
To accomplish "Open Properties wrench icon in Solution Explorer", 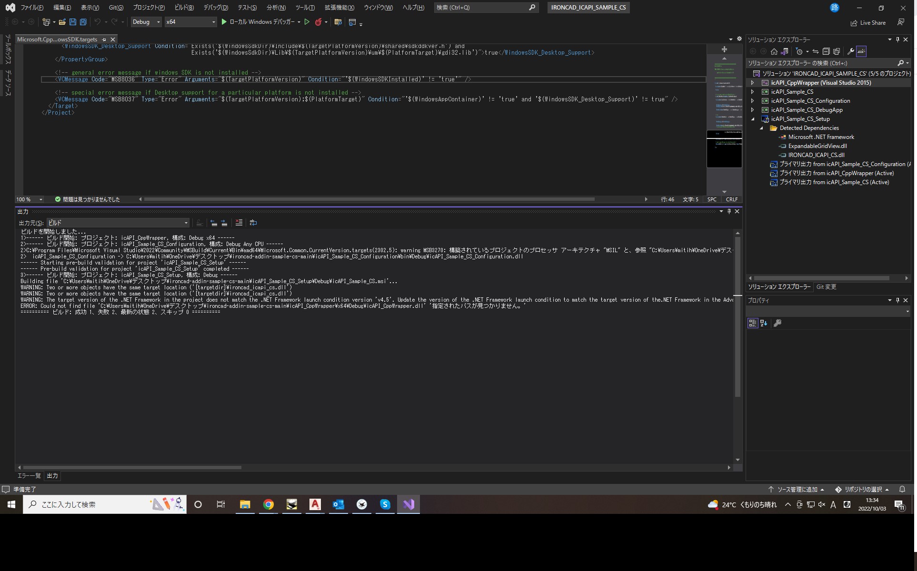I will click(850, 51).
